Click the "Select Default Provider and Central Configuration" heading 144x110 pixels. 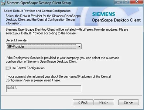tap(37, 11)
